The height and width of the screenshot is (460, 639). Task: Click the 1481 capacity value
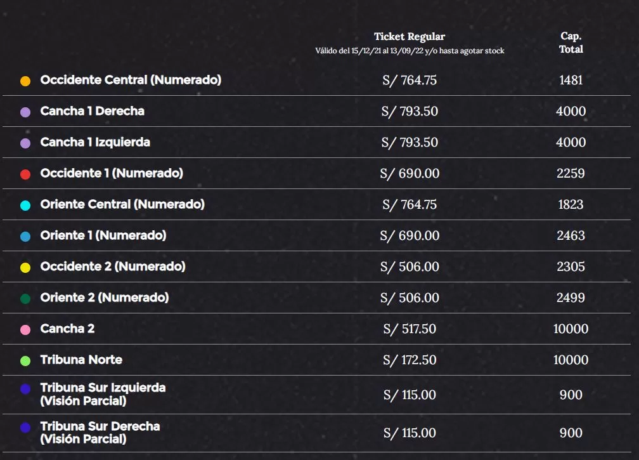(571, 81)
